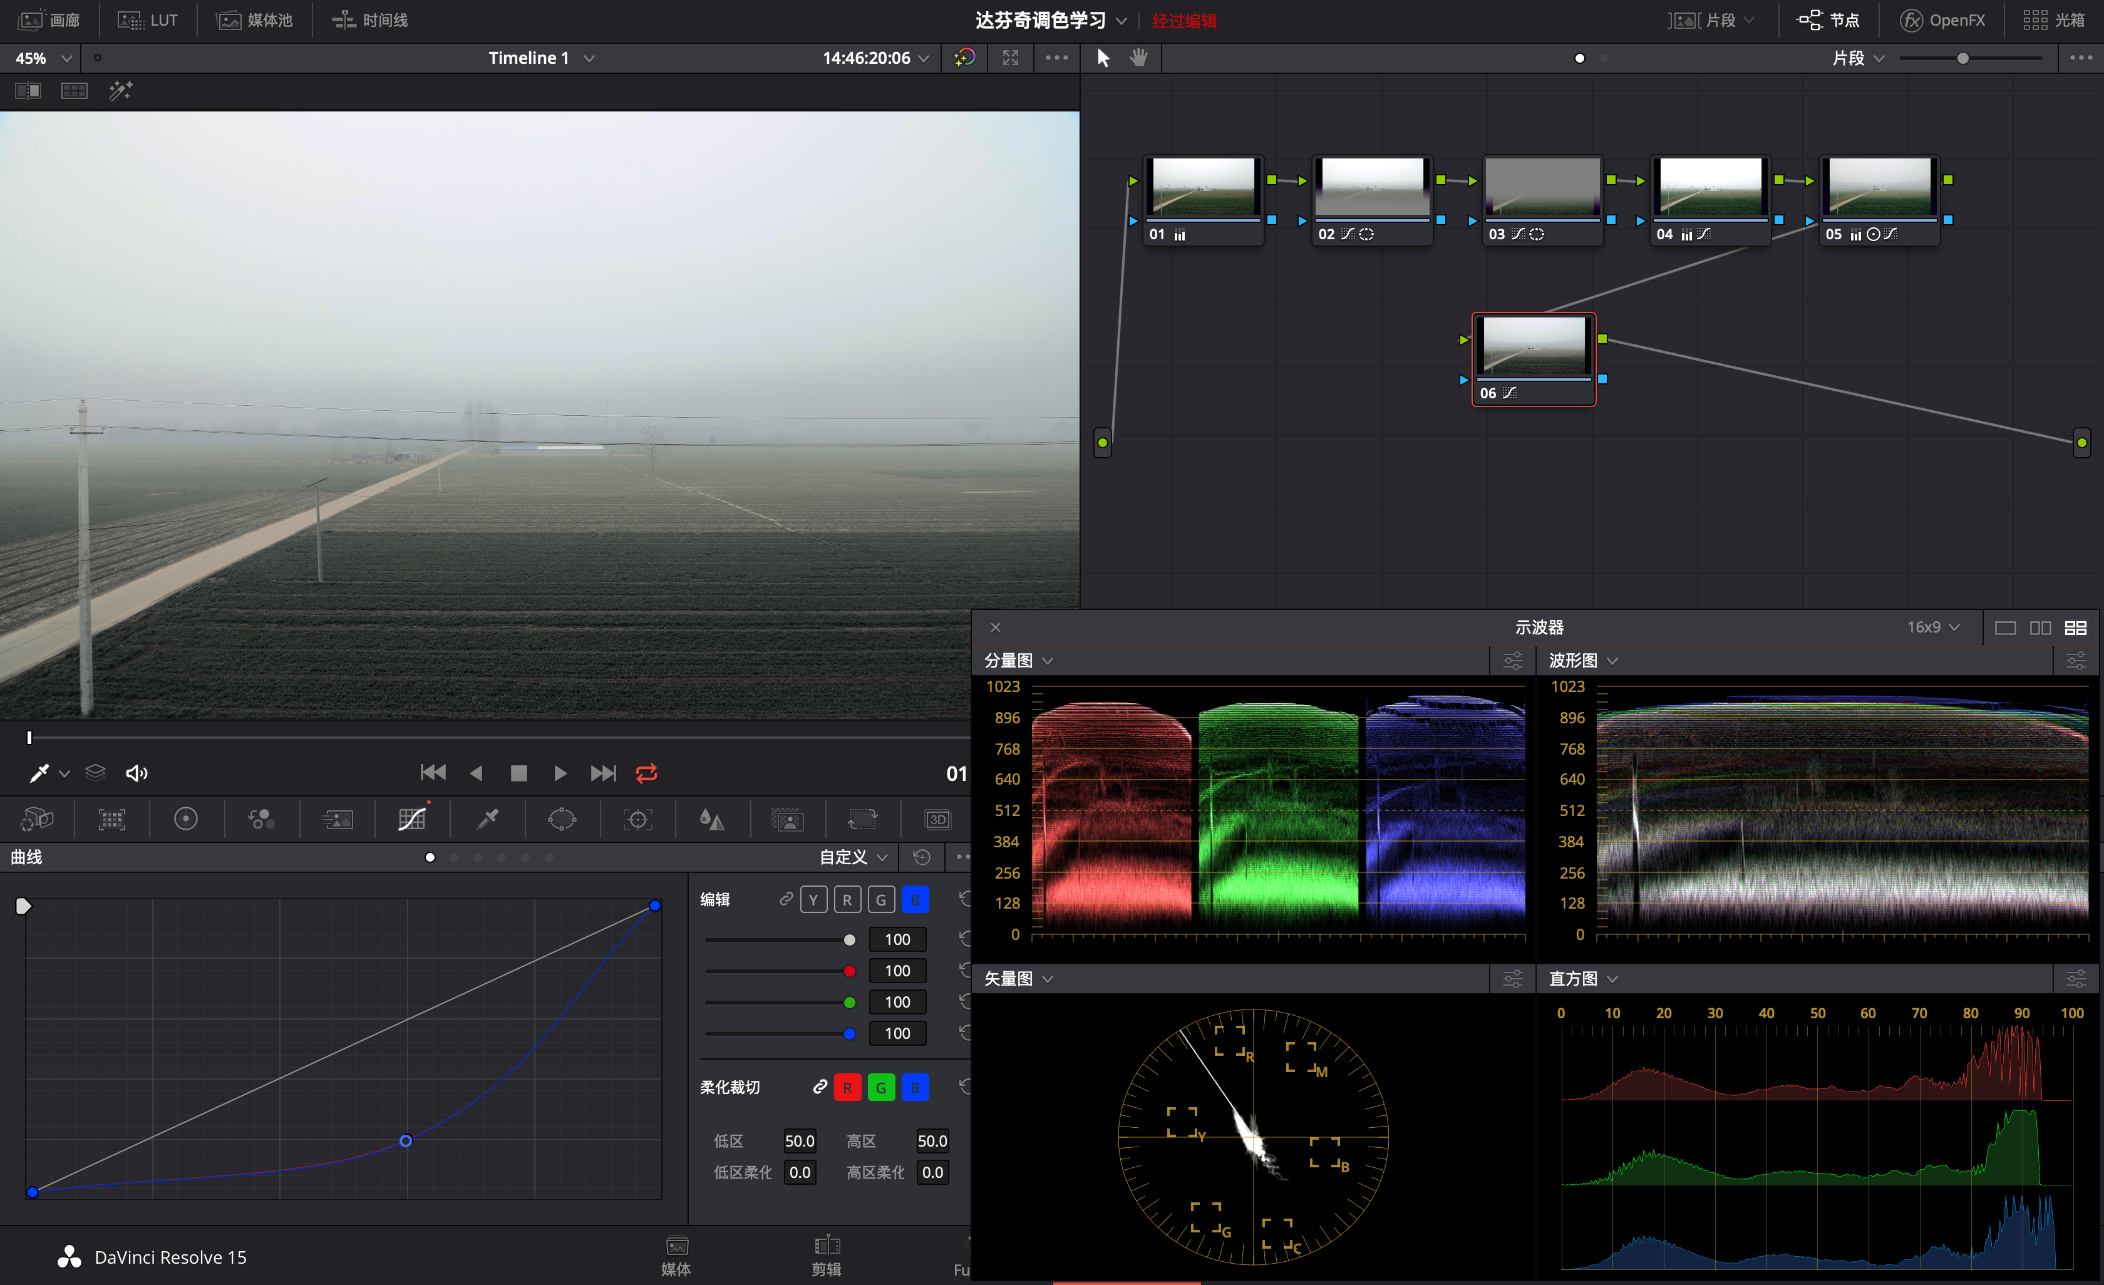Image resolution: width=2104 pixels, height=1285 pixels.
Task: Open the Power Window palette
Action: point(562,819)
